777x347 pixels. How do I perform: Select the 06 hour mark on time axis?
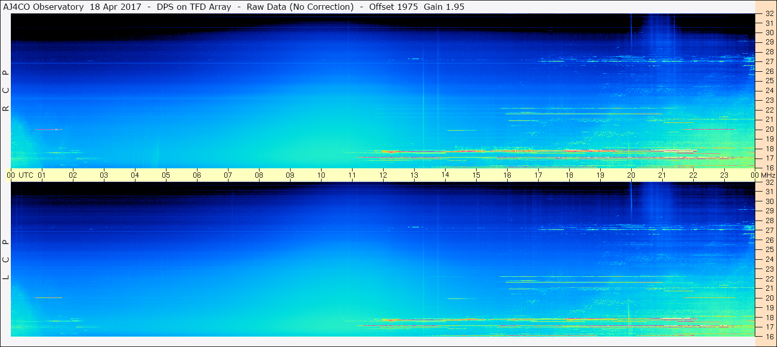pos(197,175)
